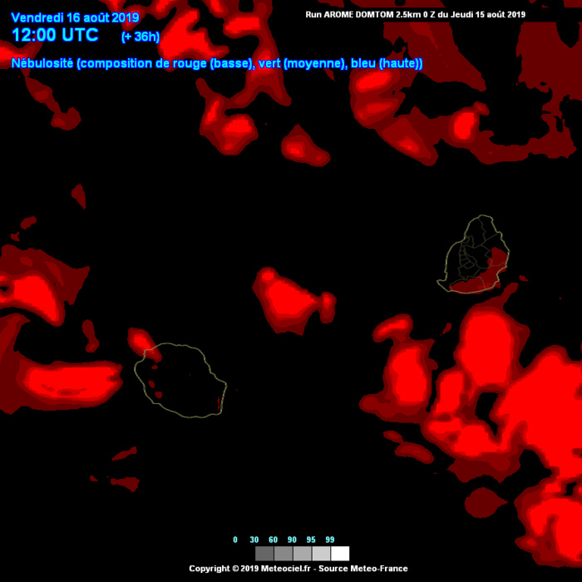This screenshot has width=582, height=582.
Task: Click the small cloud touching Réunion's northwest coast
Action: (x=143, y=341)
